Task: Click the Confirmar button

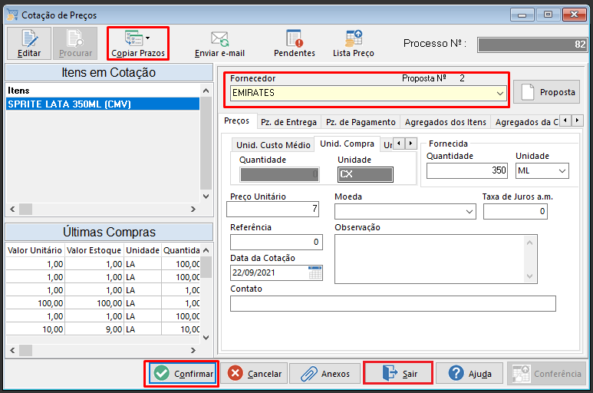Action: (183, 374)
